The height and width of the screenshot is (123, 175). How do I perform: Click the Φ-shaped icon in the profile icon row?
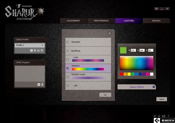point(35,51)
